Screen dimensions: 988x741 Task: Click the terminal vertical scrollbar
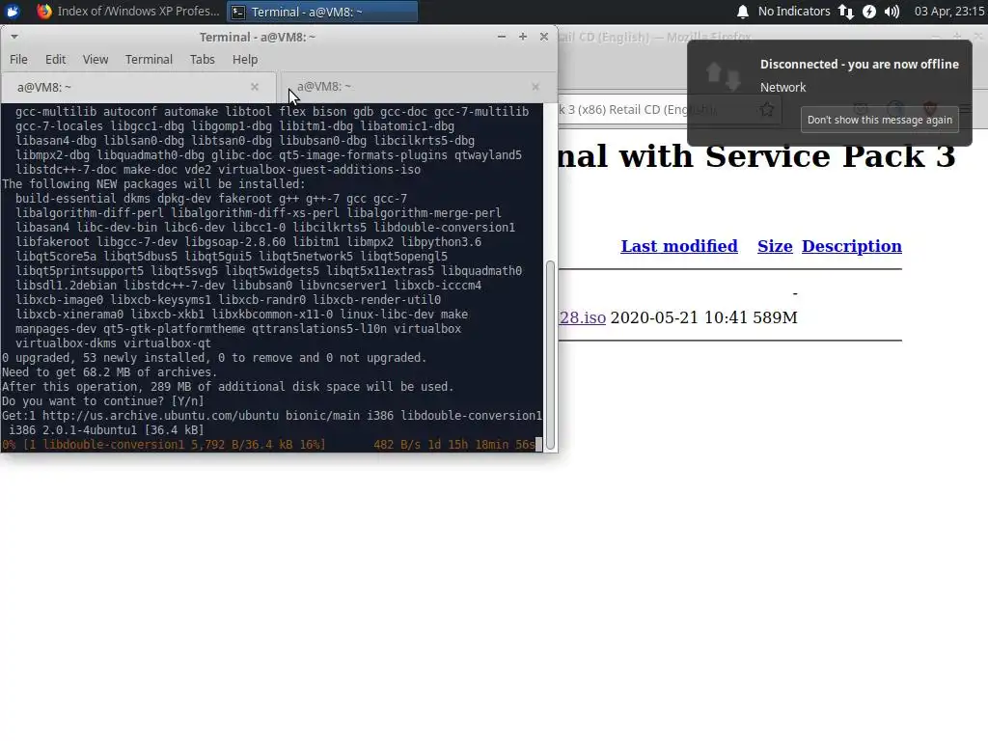coord(550,354)
